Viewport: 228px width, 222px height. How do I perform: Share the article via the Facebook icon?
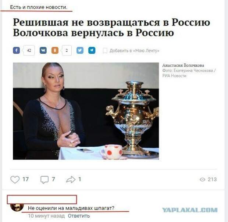16,50
